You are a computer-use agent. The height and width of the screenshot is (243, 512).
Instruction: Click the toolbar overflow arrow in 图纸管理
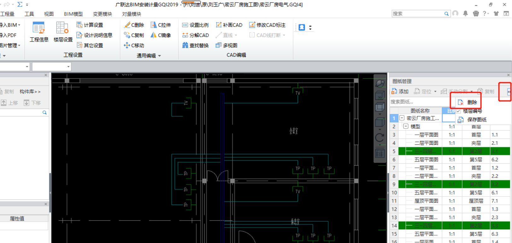(509, 92)
